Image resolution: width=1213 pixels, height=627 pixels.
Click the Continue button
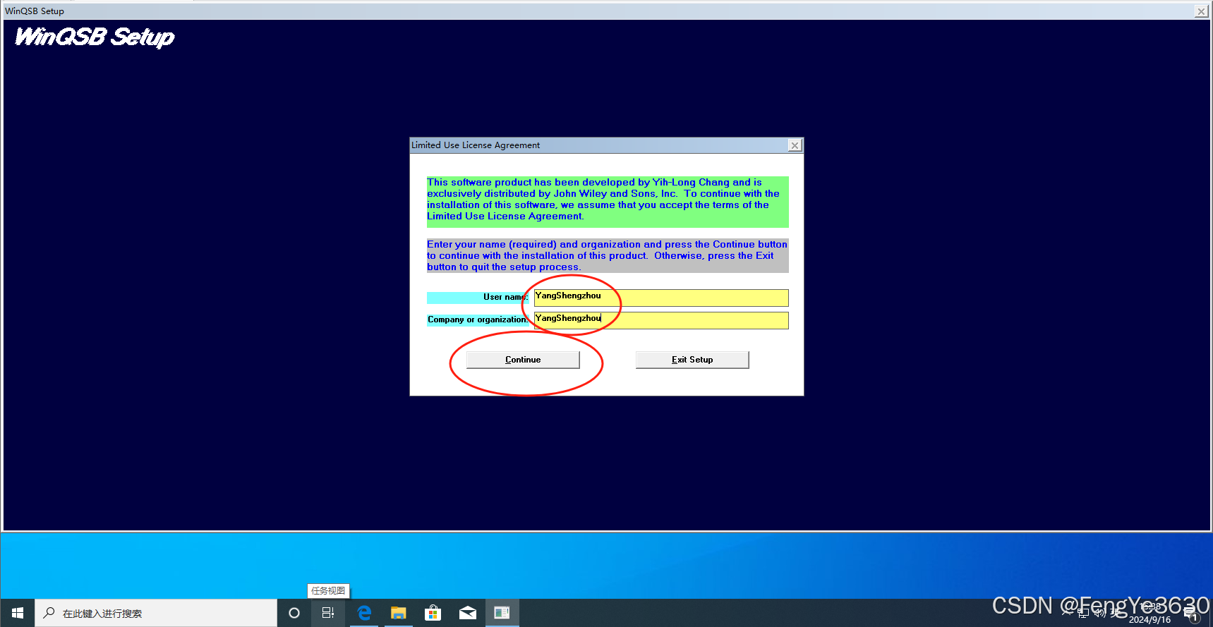tap(523, 360)
